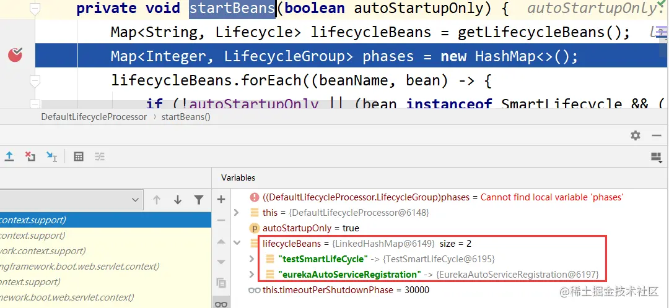Screen dimensions: 669x308
Task: Click the glasses icon beside this.timeoutPerShutdownPhase
Action: tap(255, 290)
